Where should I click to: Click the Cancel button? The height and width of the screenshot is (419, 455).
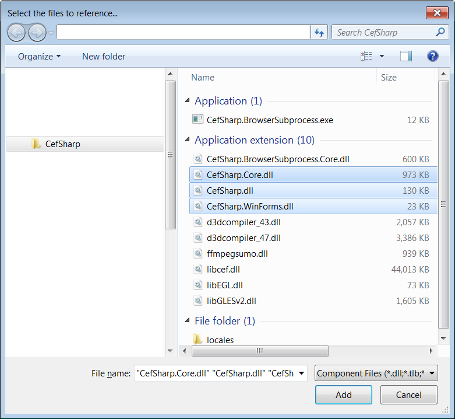[x=408, y=394]
